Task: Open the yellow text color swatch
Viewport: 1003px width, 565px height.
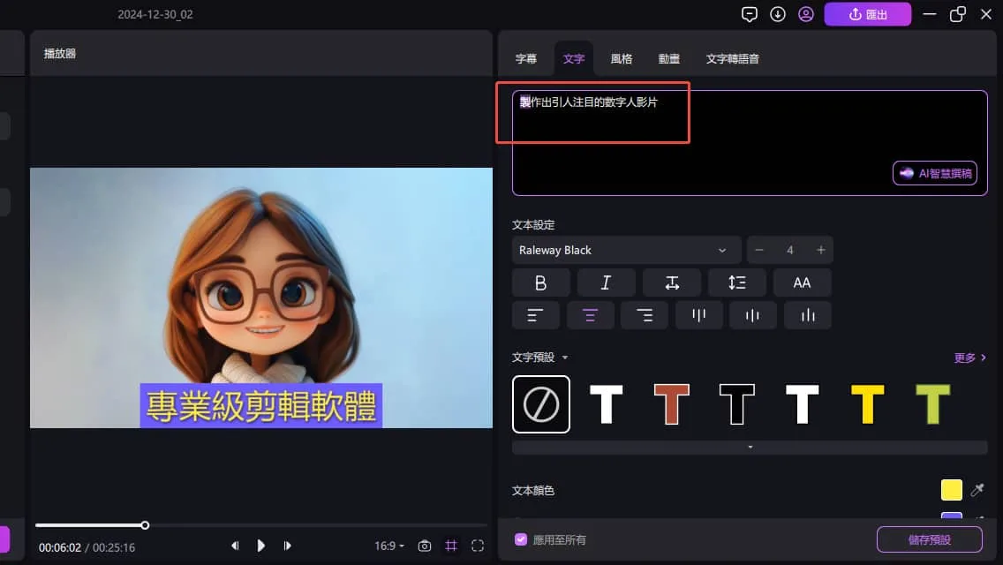Action: 951,490
